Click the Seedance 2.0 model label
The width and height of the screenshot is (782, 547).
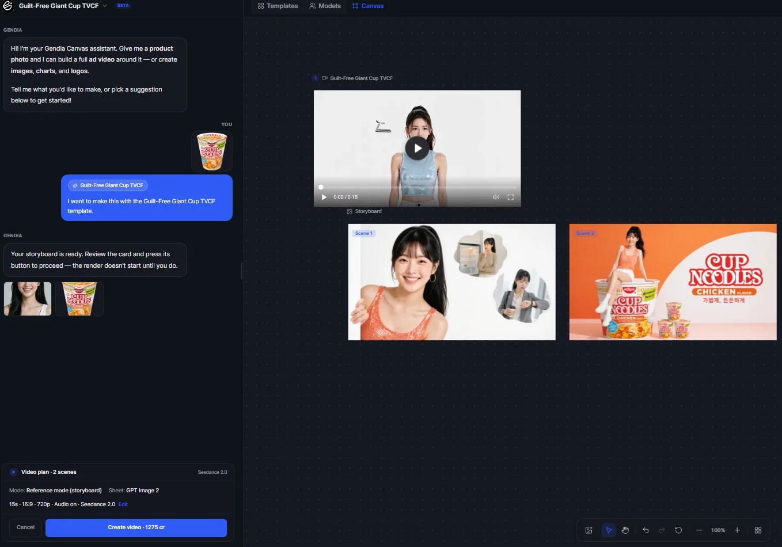click(x=212, y=472)
